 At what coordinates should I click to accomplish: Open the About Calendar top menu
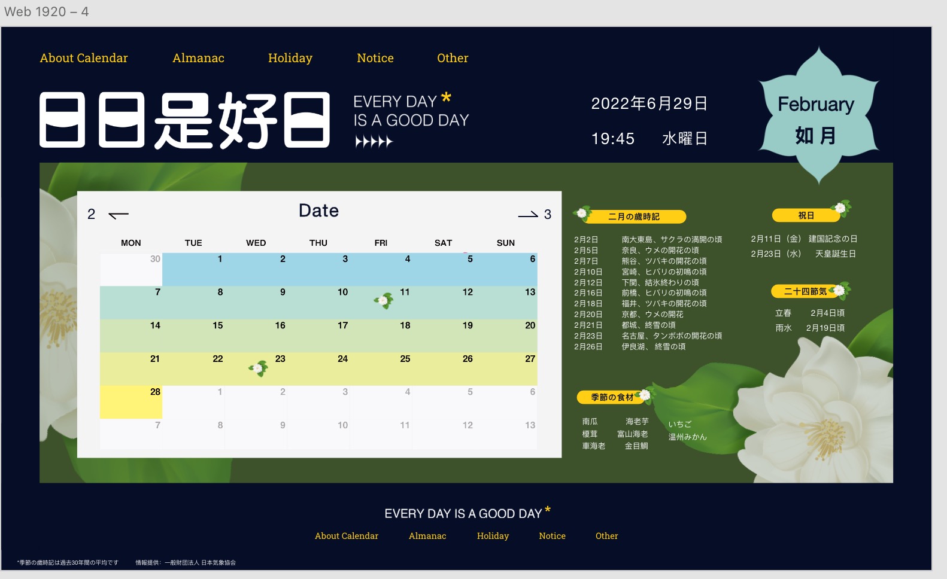84,58
